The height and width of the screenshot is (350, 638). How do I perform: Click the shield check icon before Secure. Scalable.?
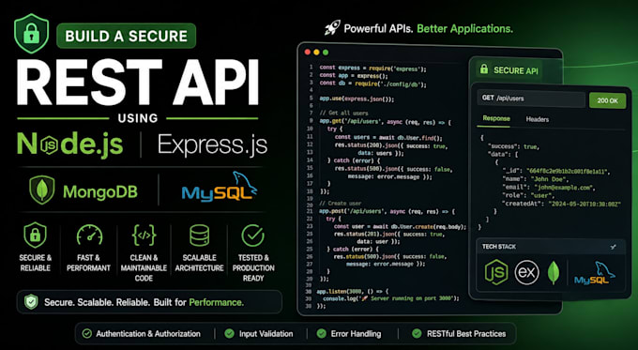pyautogui.click(x=31, y=302)
